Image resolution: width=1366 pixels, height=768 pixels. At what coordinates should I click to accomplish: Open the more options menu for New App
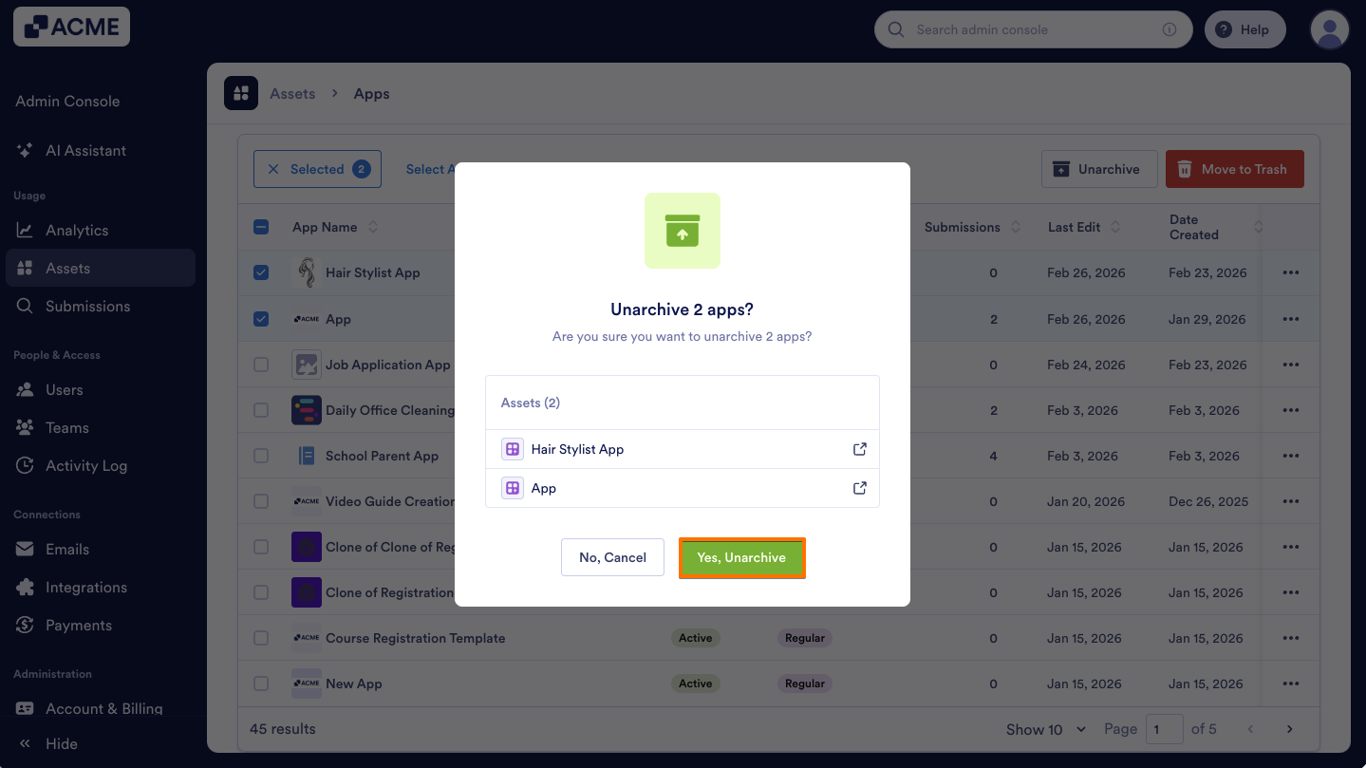click(x=1290, y=684)
